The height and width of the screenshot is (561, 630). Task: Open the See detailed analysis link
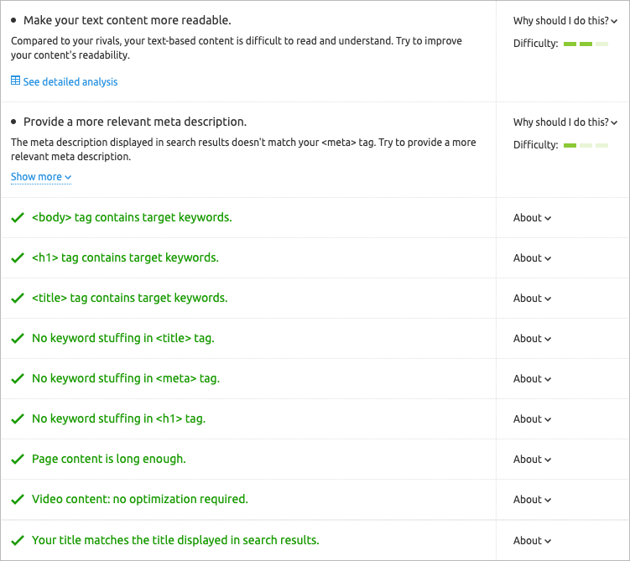click(70, 82)
